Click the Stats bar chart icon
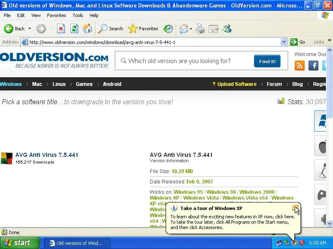333x249 pixels. (281, 101)
